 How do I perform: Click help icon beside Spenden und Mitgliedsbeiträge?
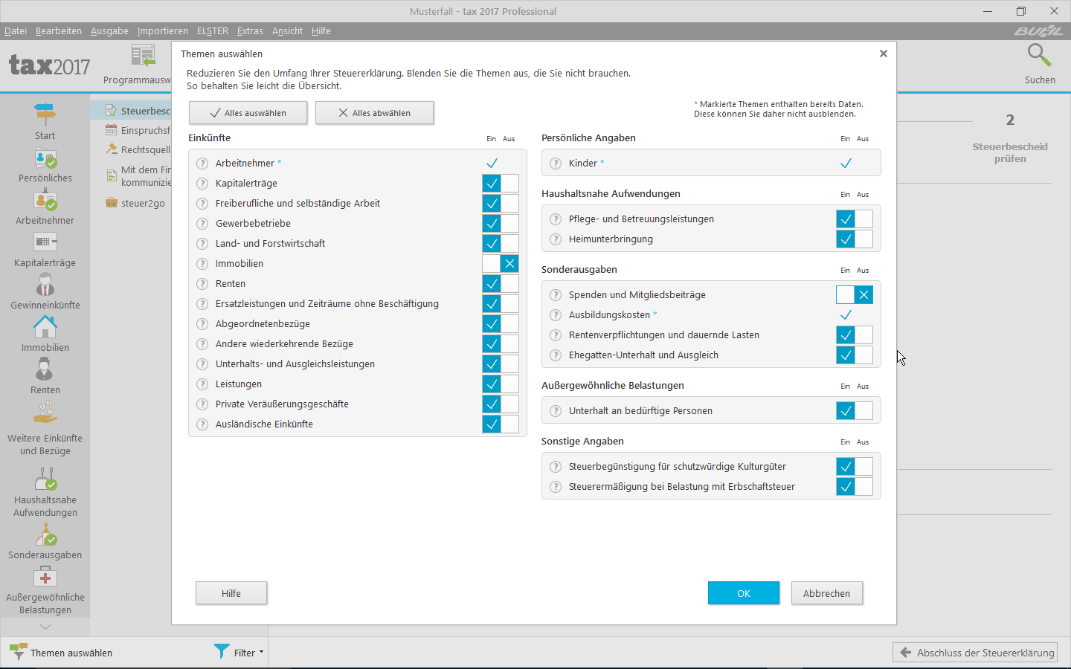pos(556,295)
